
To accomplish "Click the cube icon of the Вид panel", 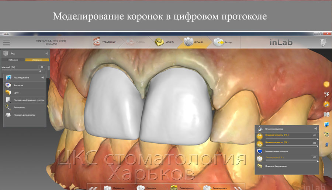I will [x=6, y=53].
